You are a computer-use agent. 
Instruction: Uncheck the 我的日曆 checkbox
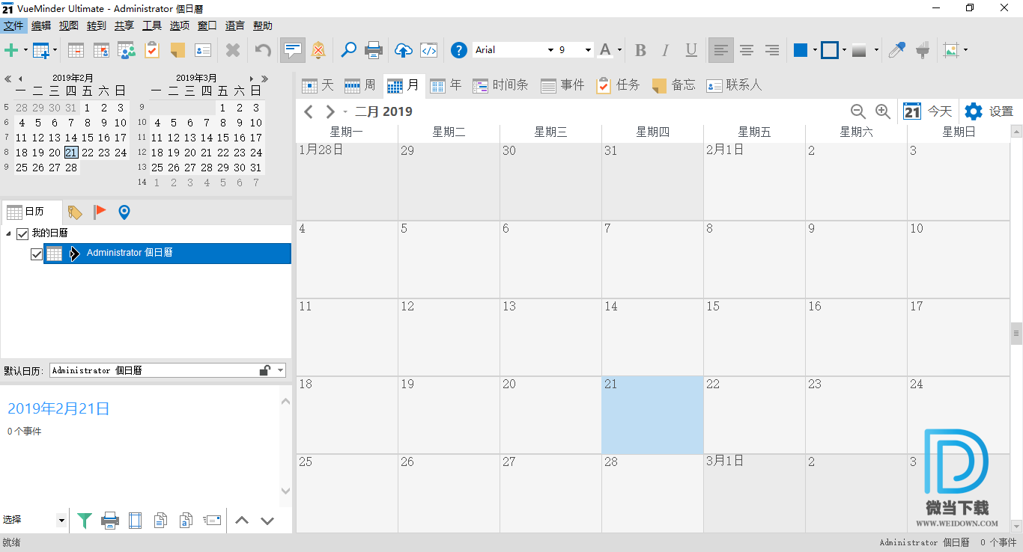[22, 234]
